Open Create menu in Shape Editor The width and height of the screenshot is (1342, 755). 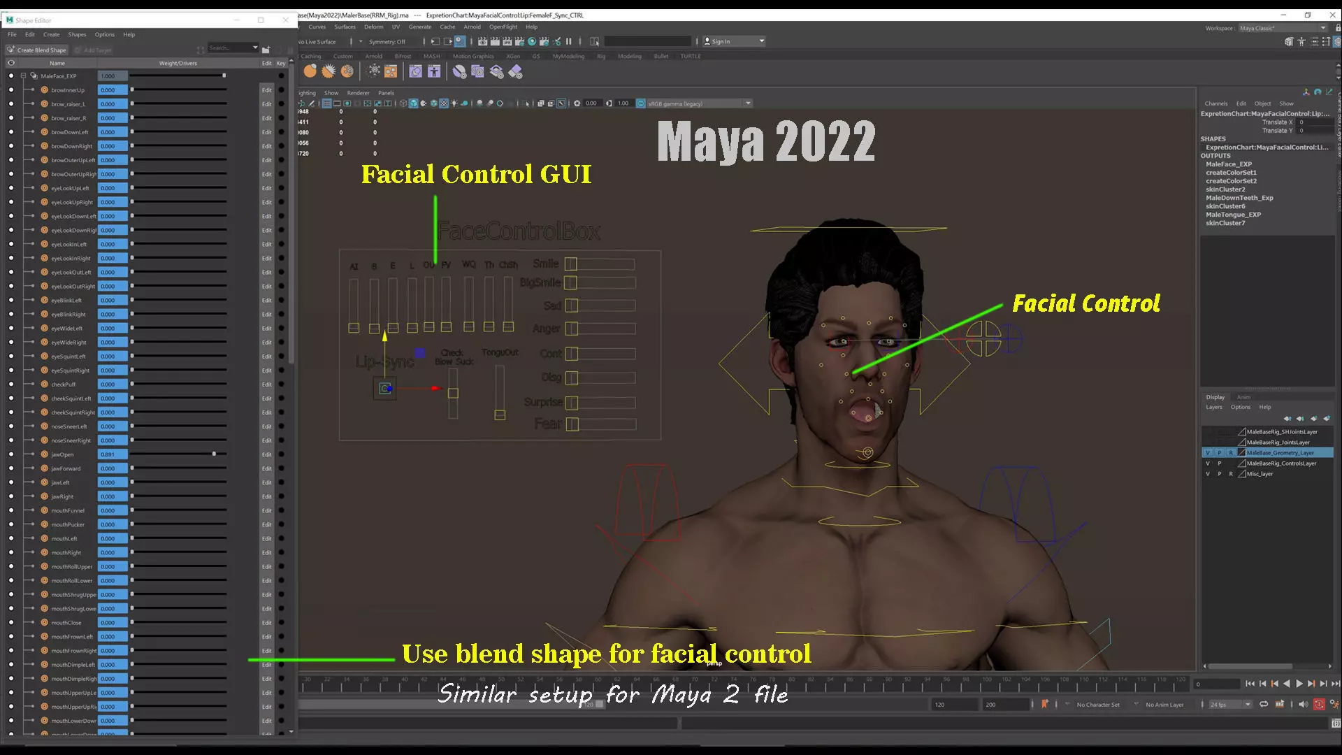[52, 34]
